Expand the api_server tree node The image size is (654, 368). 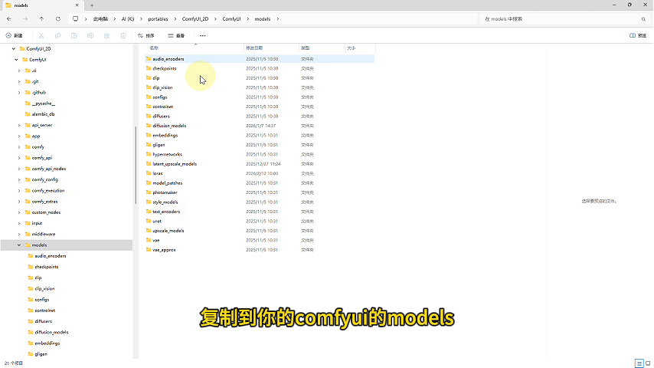[x=19, y=125]
